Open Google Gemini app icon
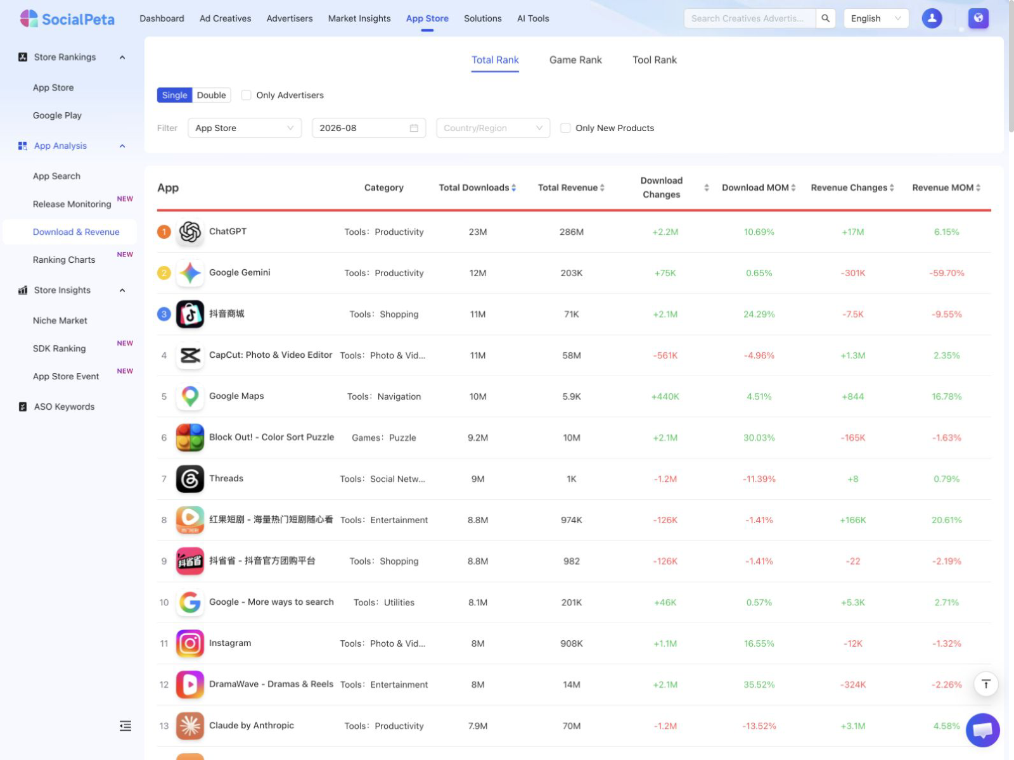The image size is (1014, 760). tap(190, 273)
